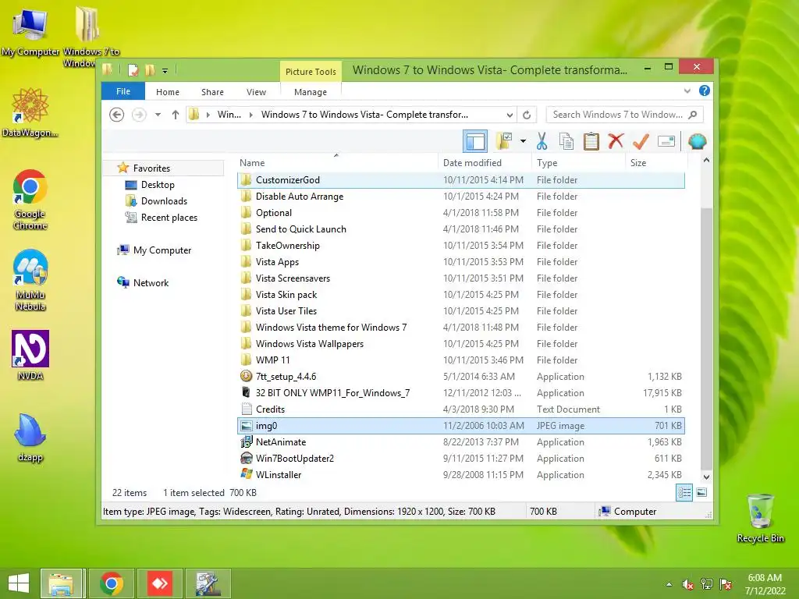Sort by the Name column header
This screenshot has width=799, height=599.
pos(336,162)
